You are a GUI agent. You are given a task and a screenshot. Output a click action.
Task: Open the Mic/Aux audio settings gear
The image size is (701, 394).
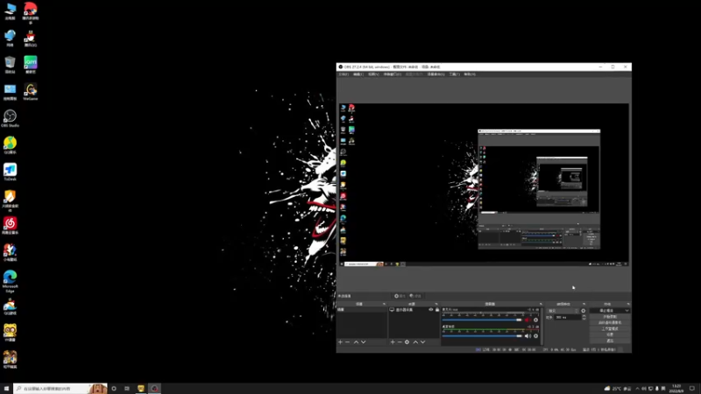[535, 320]
